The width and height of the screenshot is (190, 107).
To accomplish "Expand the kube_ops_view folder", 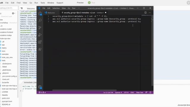I will [7, 57].
